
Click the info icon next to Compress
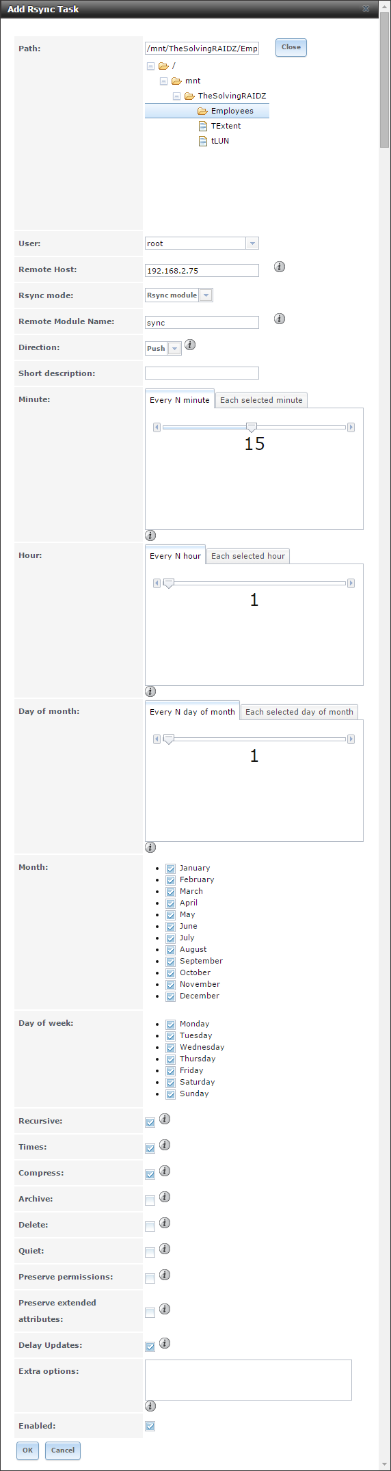pyautogui.click(x=165, y=1171)
